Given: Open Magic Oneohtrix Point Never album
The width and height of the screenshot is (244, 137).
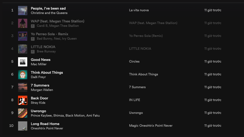Looking at the screenshot, I should point(151,126).
